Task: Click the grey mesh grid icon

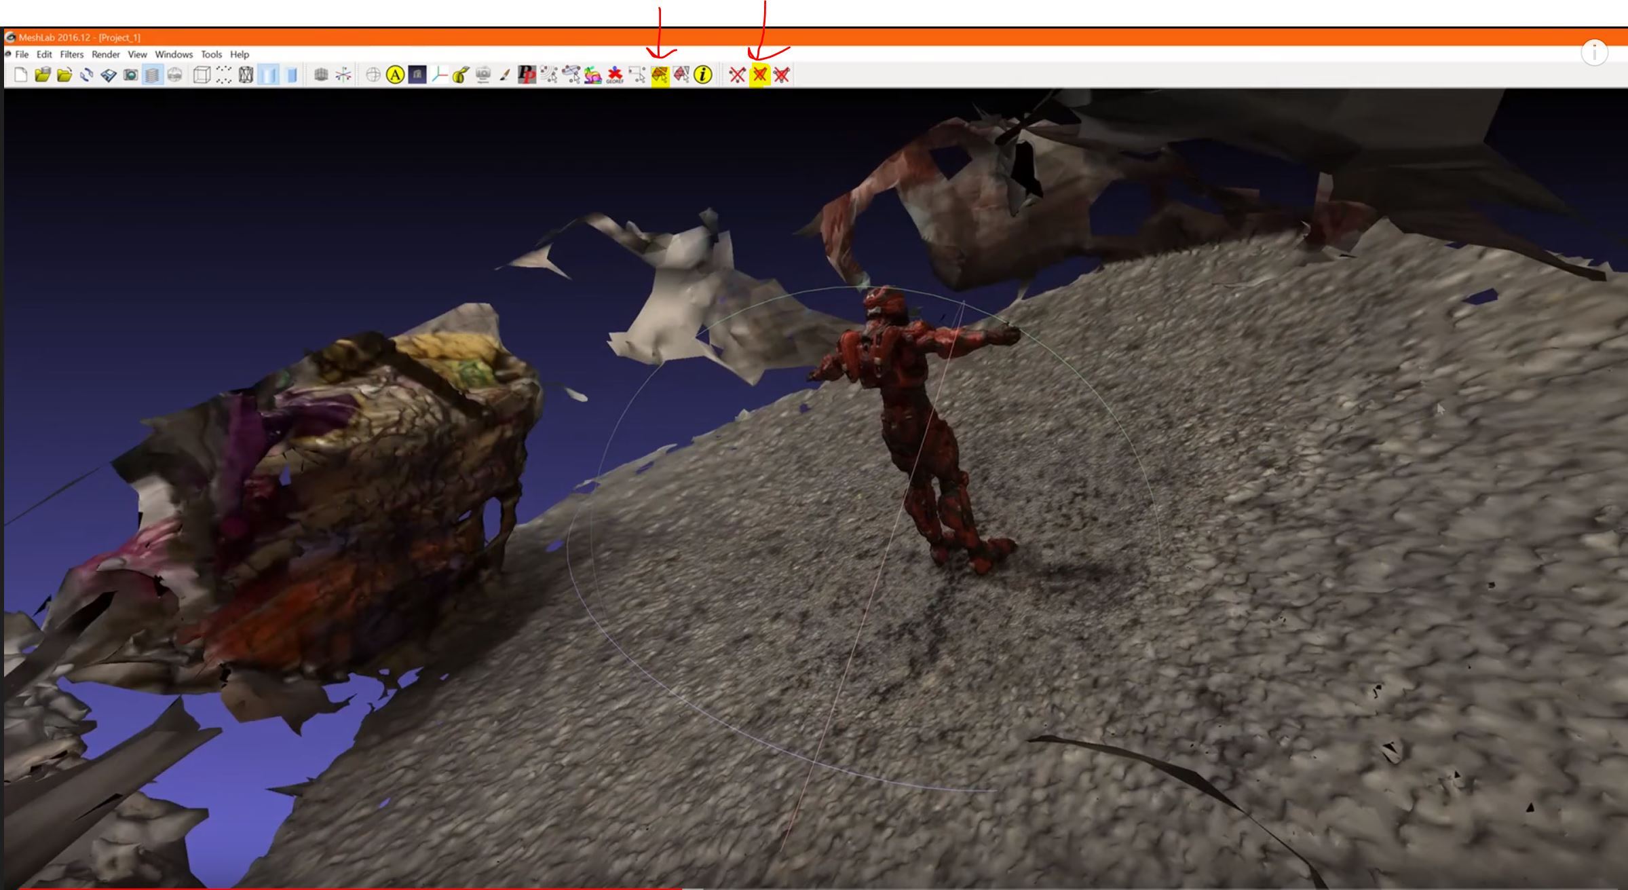Action: point(321,75)
